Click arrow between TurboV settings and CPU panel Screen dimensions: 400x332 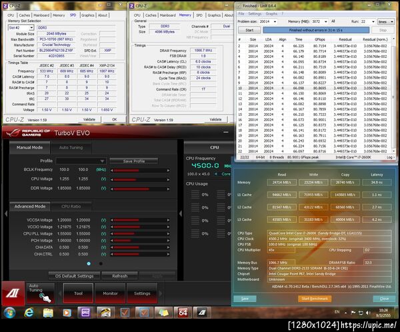pos(181,214)
